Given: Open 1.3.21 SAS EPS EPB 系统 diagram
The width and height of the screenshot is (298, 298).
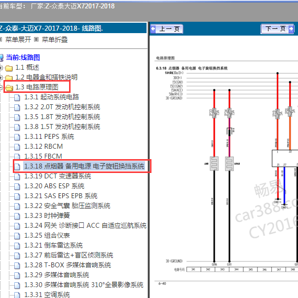Looking at the screenshot, I should click(x=61, y=196).
